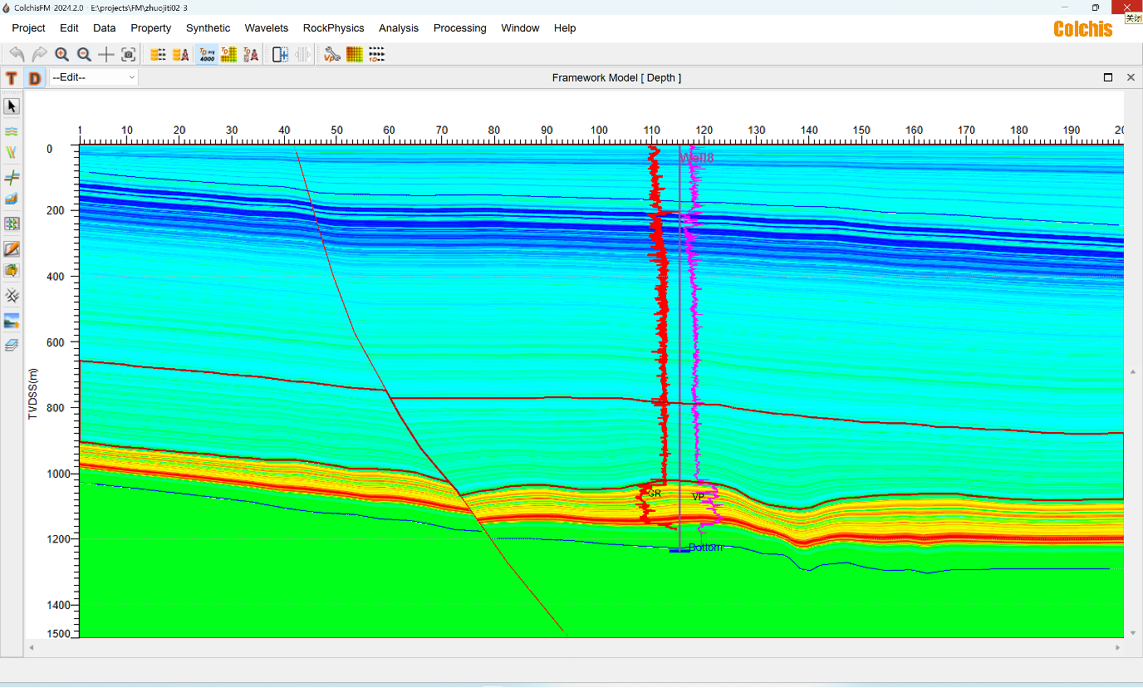Viewport: 1143px width, 688px height.
Task: Click the Redo arrow icon
Action: [39, 55]
